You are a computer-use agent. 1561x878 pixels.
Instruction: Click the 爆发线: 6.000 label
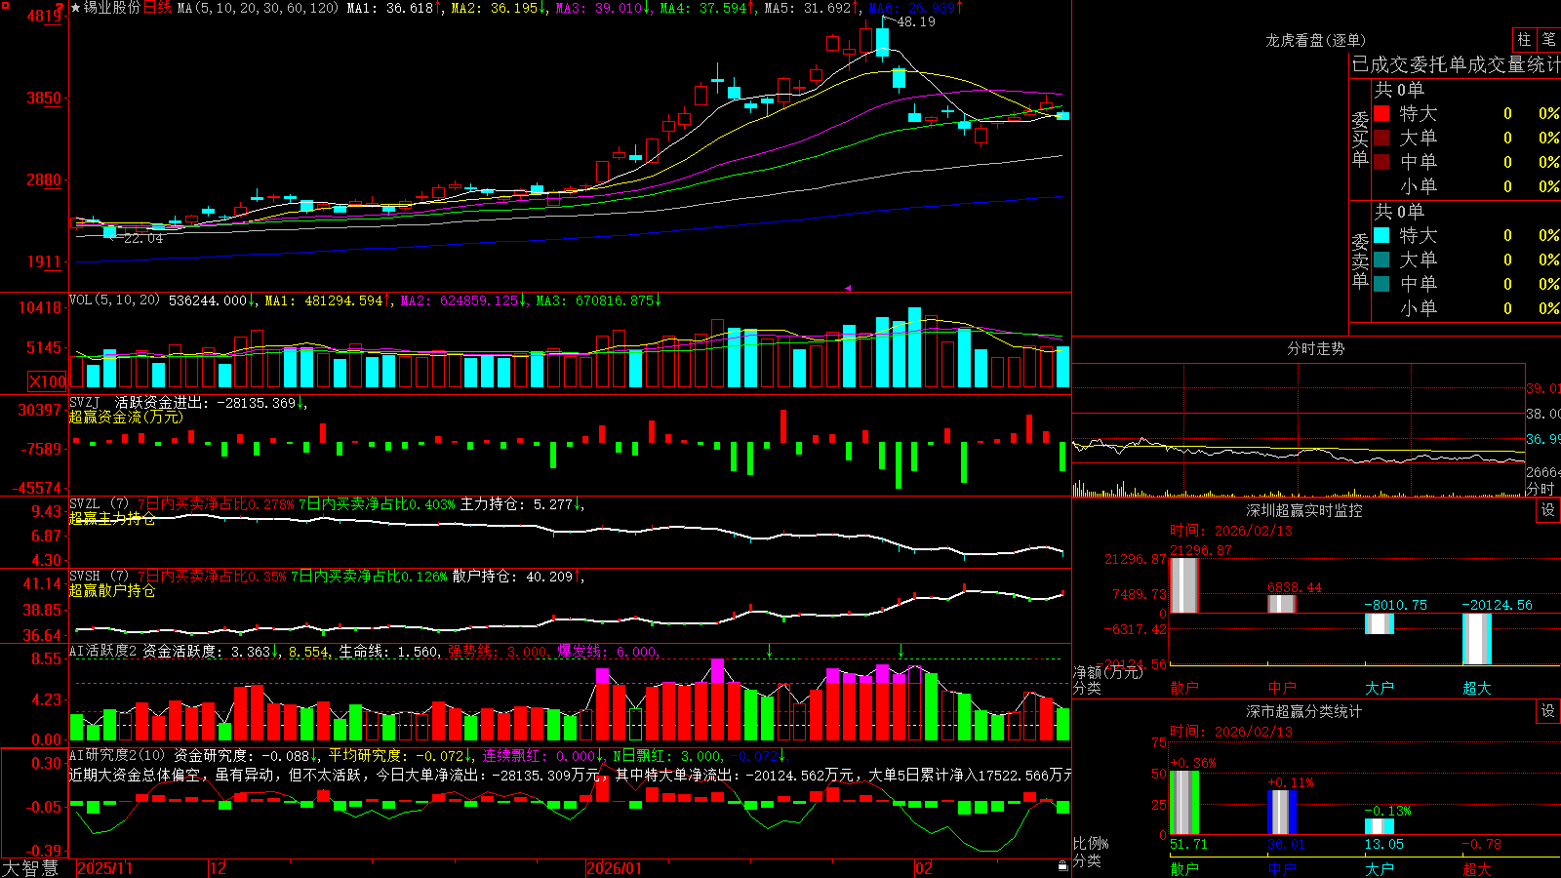tap(607, 652)
